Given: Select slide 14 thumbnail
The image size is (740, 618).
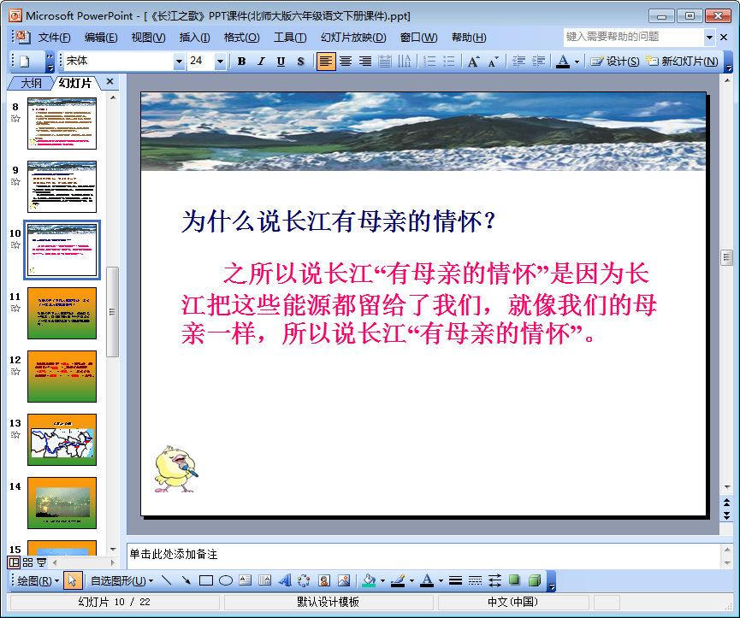Looking at the screenshot, I should [62, 503].
